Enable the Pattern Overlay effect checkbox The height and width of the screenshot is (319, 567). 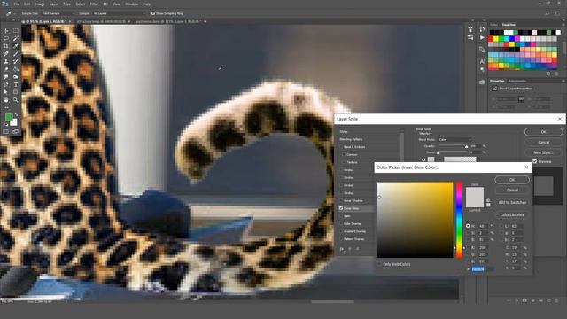(x=341, y=239)
